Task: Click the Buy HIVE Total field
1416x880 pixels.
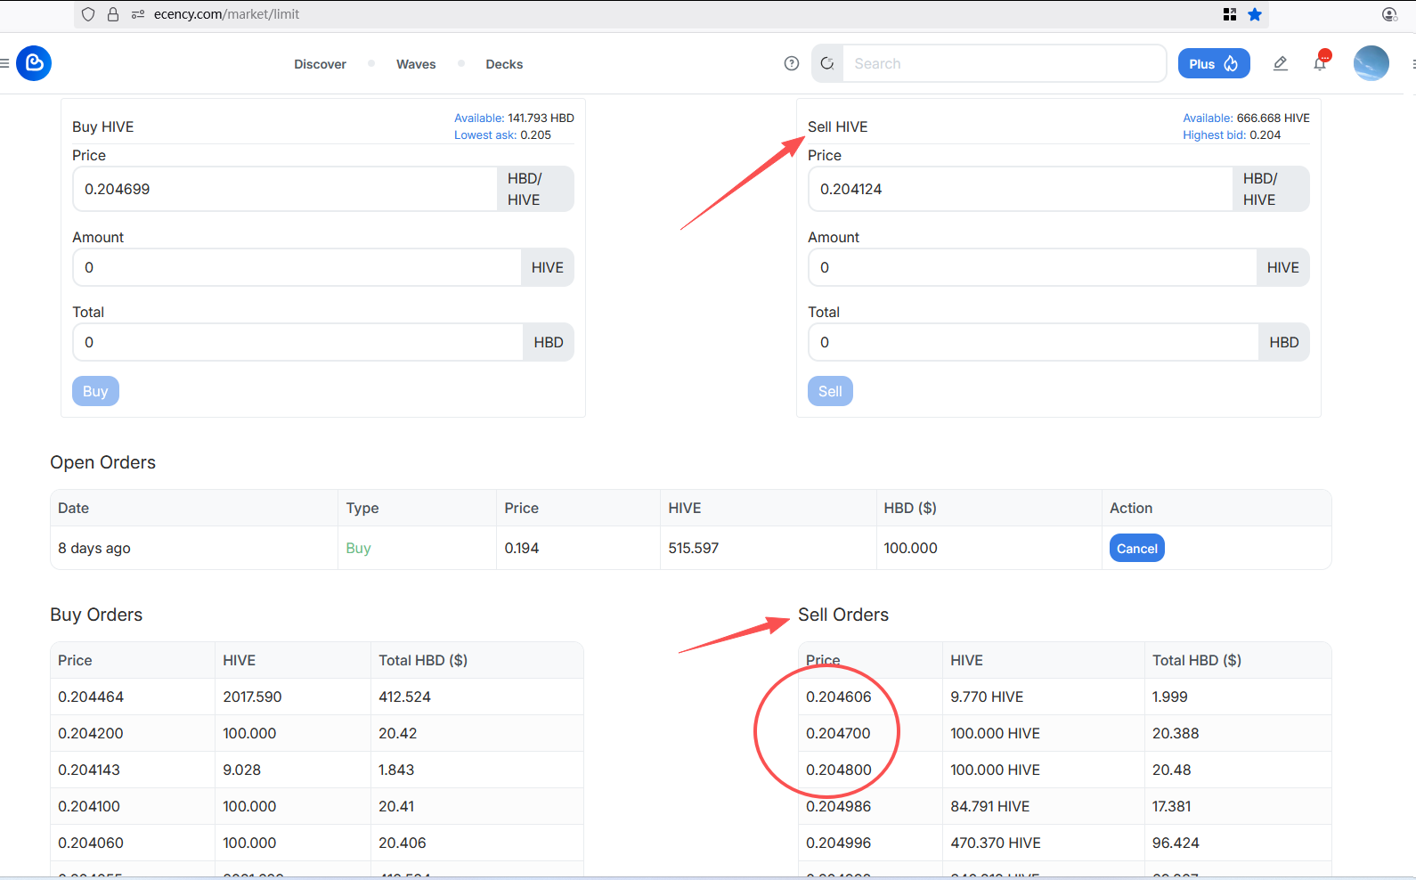Action: pos(298,342)
